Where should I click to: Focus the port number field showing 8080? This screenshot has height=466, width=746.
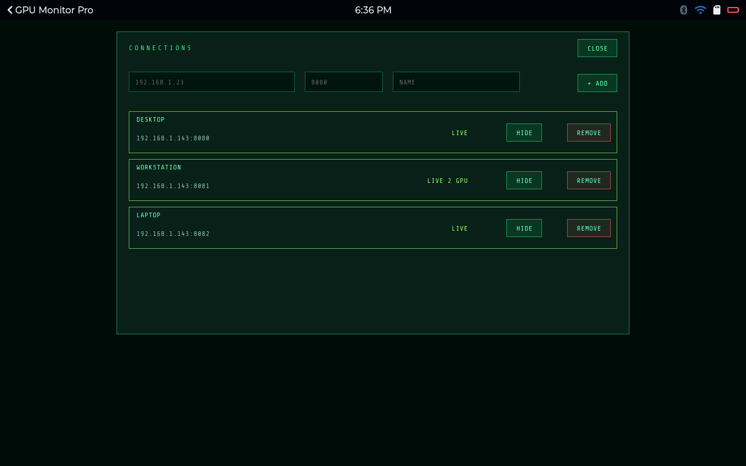[344, 82]
